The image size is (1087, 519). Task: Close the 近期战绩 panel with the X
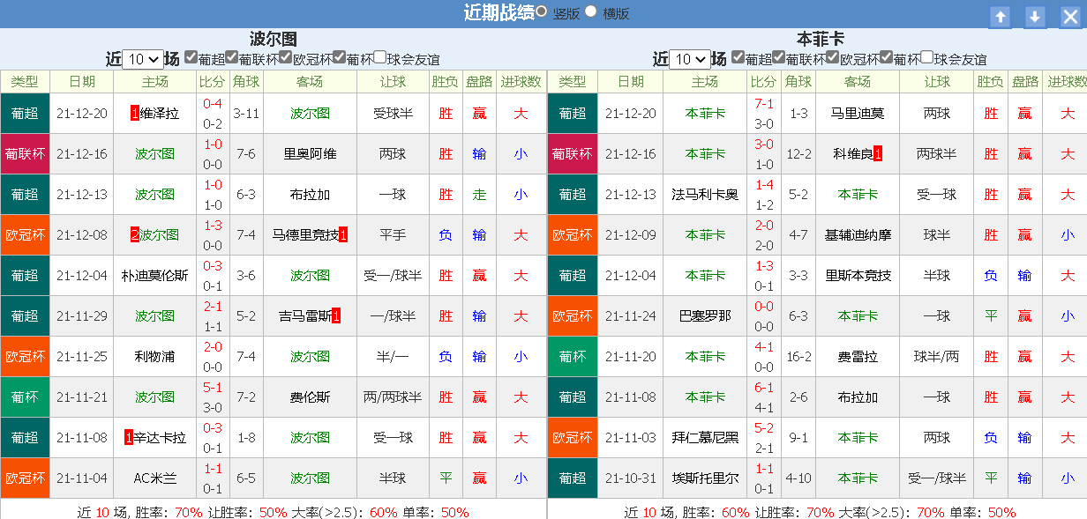(x=1070, y=17)
